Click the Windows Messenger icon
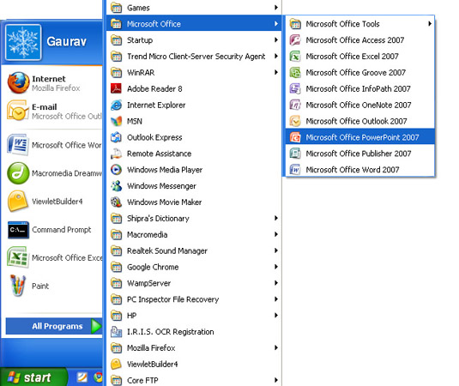This screenshot has height=386, width=459. [x=116, y=186]
